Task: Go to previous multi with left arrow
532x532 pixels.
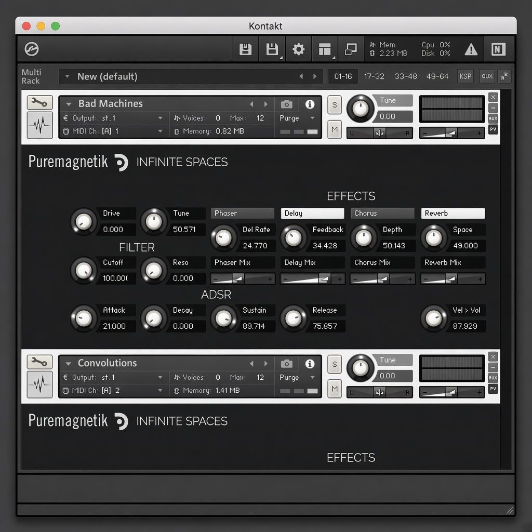Action: click(301, 76)
